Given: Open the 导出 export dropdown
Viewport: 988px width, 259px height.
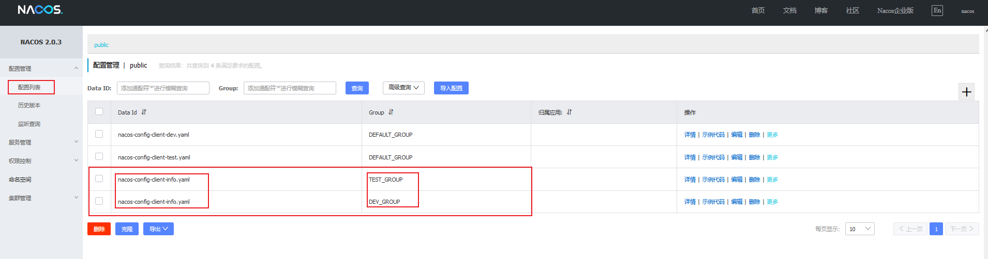Looking at the screenshot, I should click(158, 229).
